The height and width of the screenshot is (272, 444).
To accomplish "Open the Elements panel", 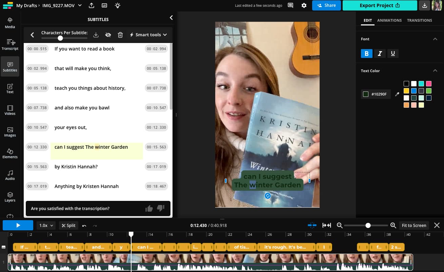I will (10, 153).
